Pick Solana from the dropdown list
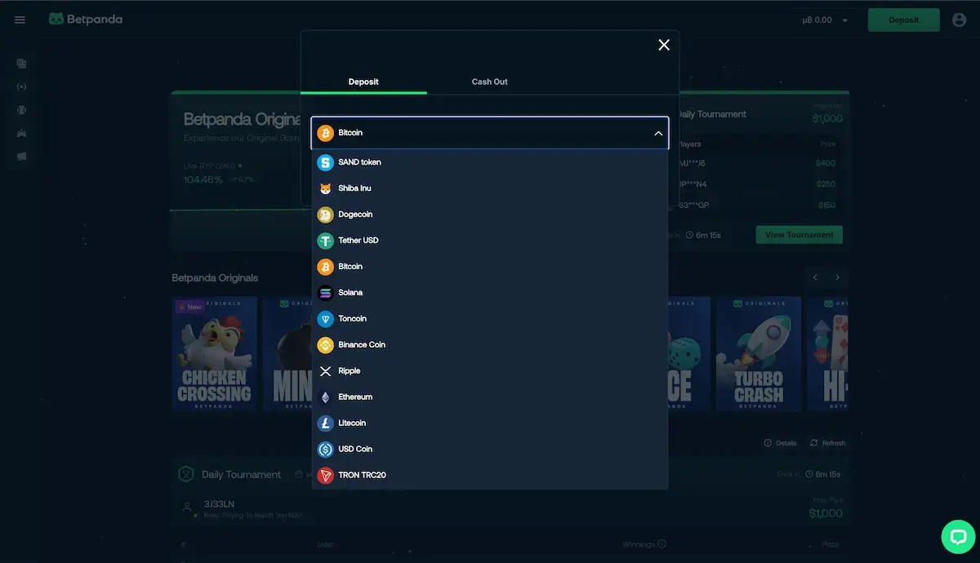This screenshot has height=563, width=980. tap(350, 293)
